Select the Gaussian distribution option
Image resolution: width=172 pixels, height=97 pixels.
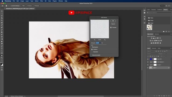pyautogui.click(x=92, y=52)
